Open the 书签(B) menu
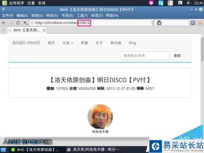The height and width of the screenshot is (153, 204). click(x=67, y=16)
